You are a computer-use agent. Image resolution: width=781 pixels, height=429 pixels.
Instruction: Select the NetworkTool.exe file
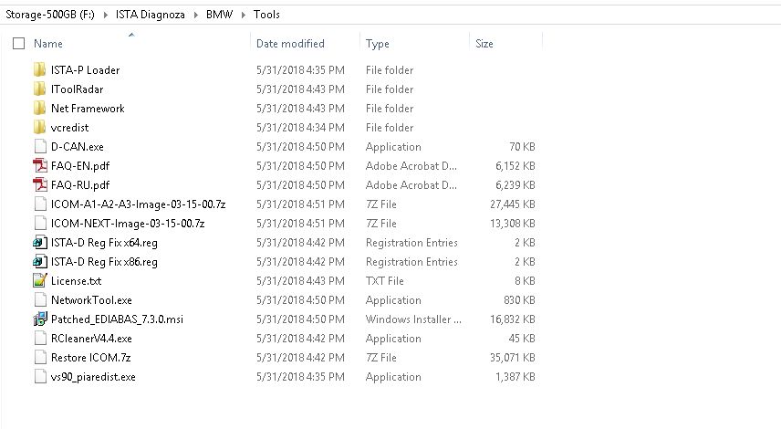[x=91, y=300]
